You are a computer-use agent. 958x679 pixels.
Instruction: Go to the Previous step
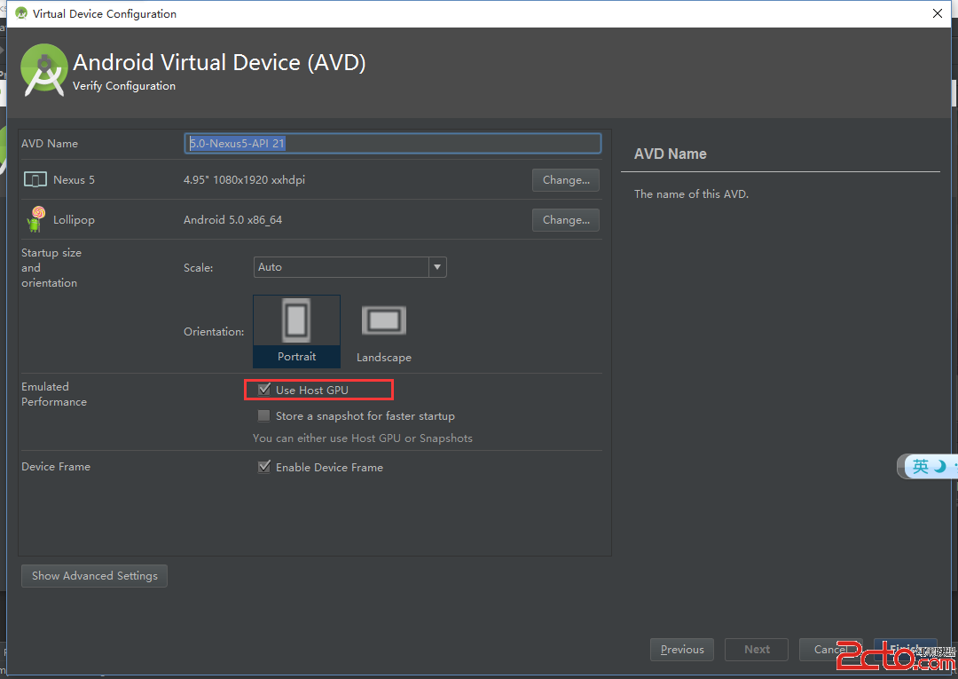pyautogui.click(x=682, y=650)
